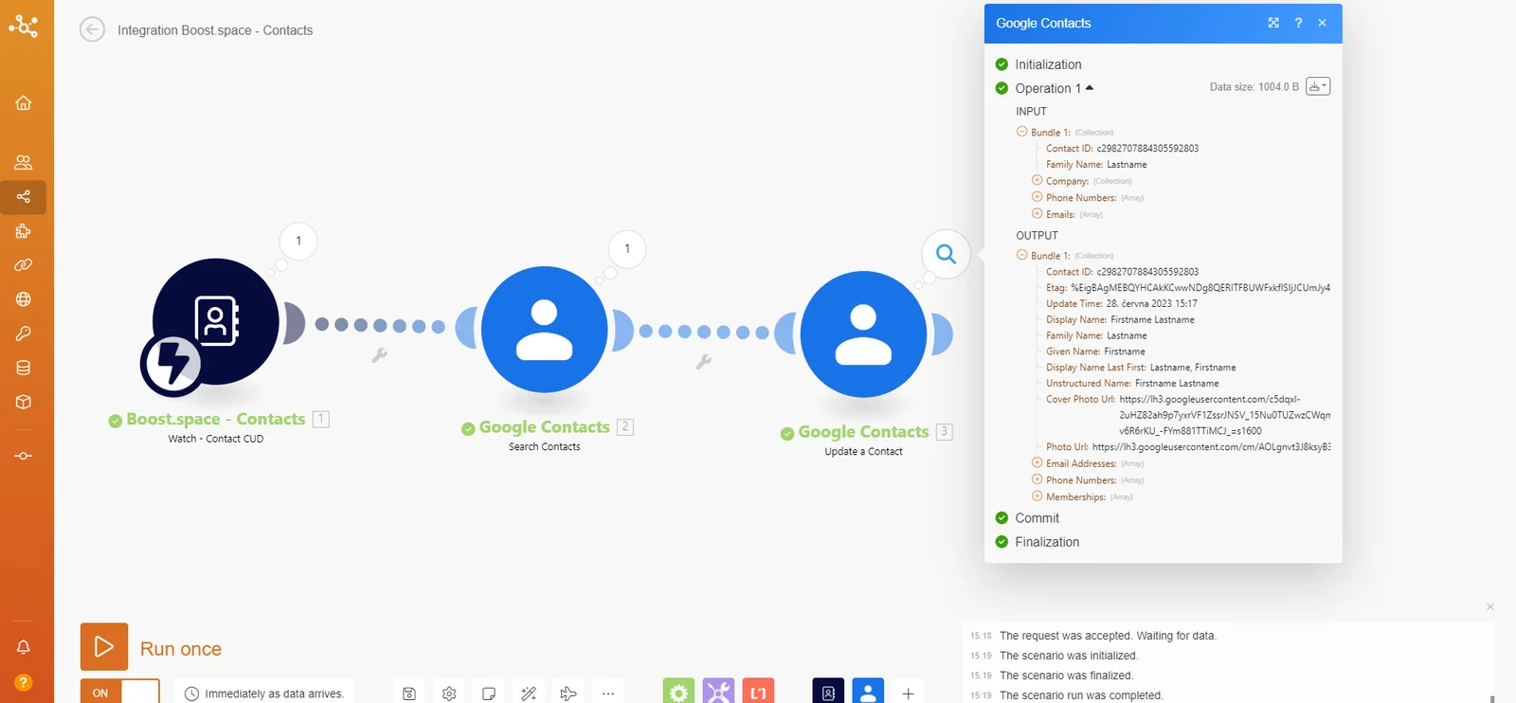The height and width of the screenshot is (703, 1516).
Task: Click the log entry 'The scenario run was completed.'
Action: click(x=1081, y=695)
